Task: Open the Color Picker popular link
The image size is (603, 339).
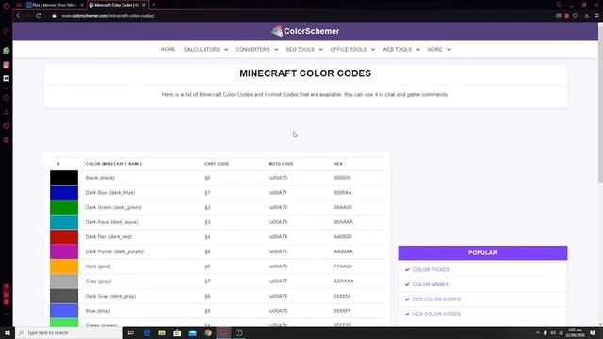Action: pos(431,270)
